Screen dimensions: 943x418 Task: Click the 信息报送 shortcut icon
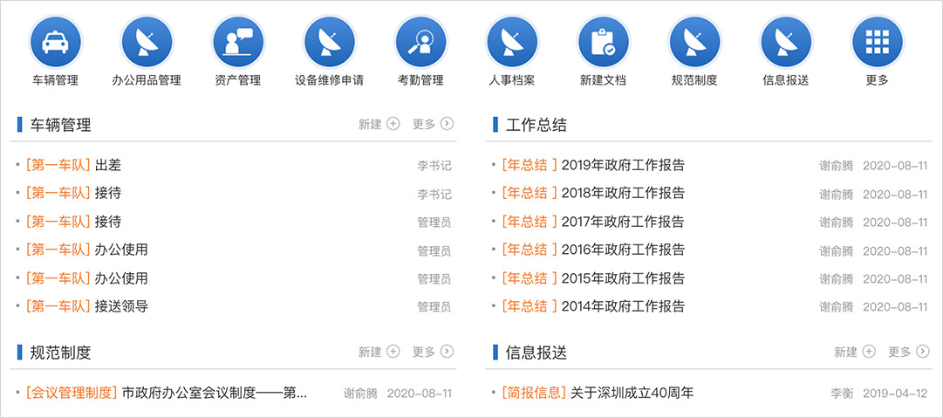point(786,42)
